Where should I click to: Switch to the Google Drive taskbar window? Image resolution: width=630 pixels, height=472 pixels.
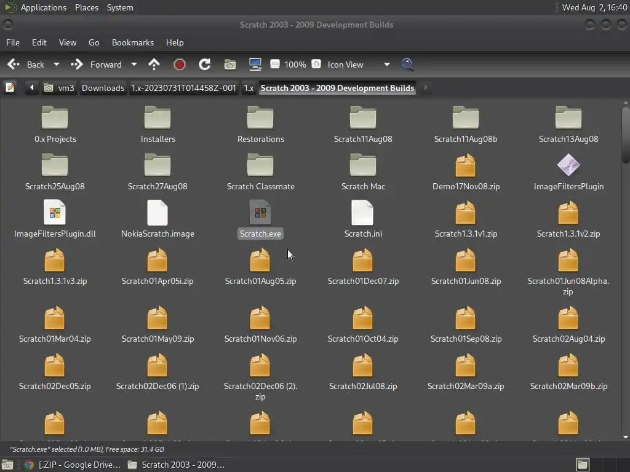[72, 465]
